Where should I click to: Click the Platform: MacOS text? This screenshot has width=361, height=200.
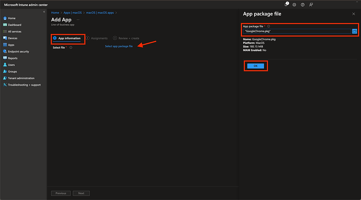pos(254,43)
